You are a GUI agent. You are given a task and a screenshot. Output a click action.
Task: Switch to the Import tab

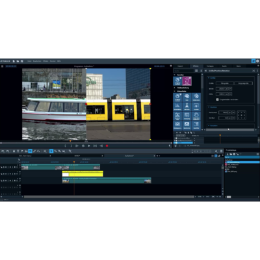(180, 66)
